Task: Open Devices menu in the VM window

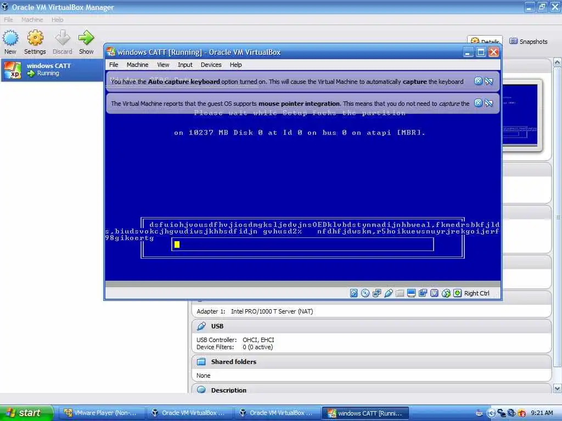Action: pos(211,65)
